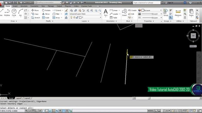Switch to the Parametric ribbon tab
Viewport: 202px width, 113px height.
point(34,6)
